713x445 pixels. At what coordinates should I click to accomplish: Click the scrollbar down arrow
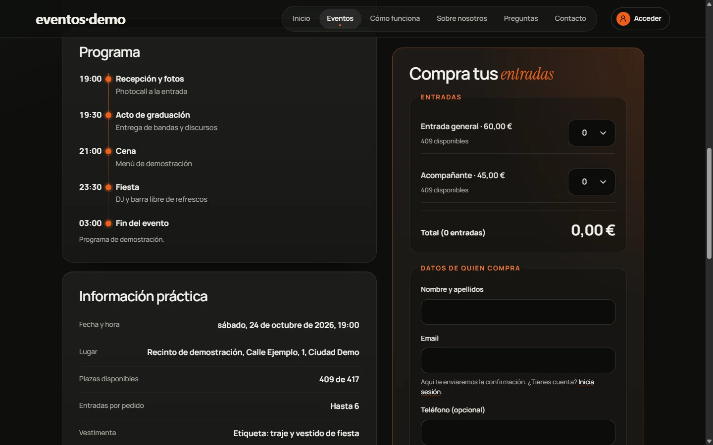tap(709, 441)
